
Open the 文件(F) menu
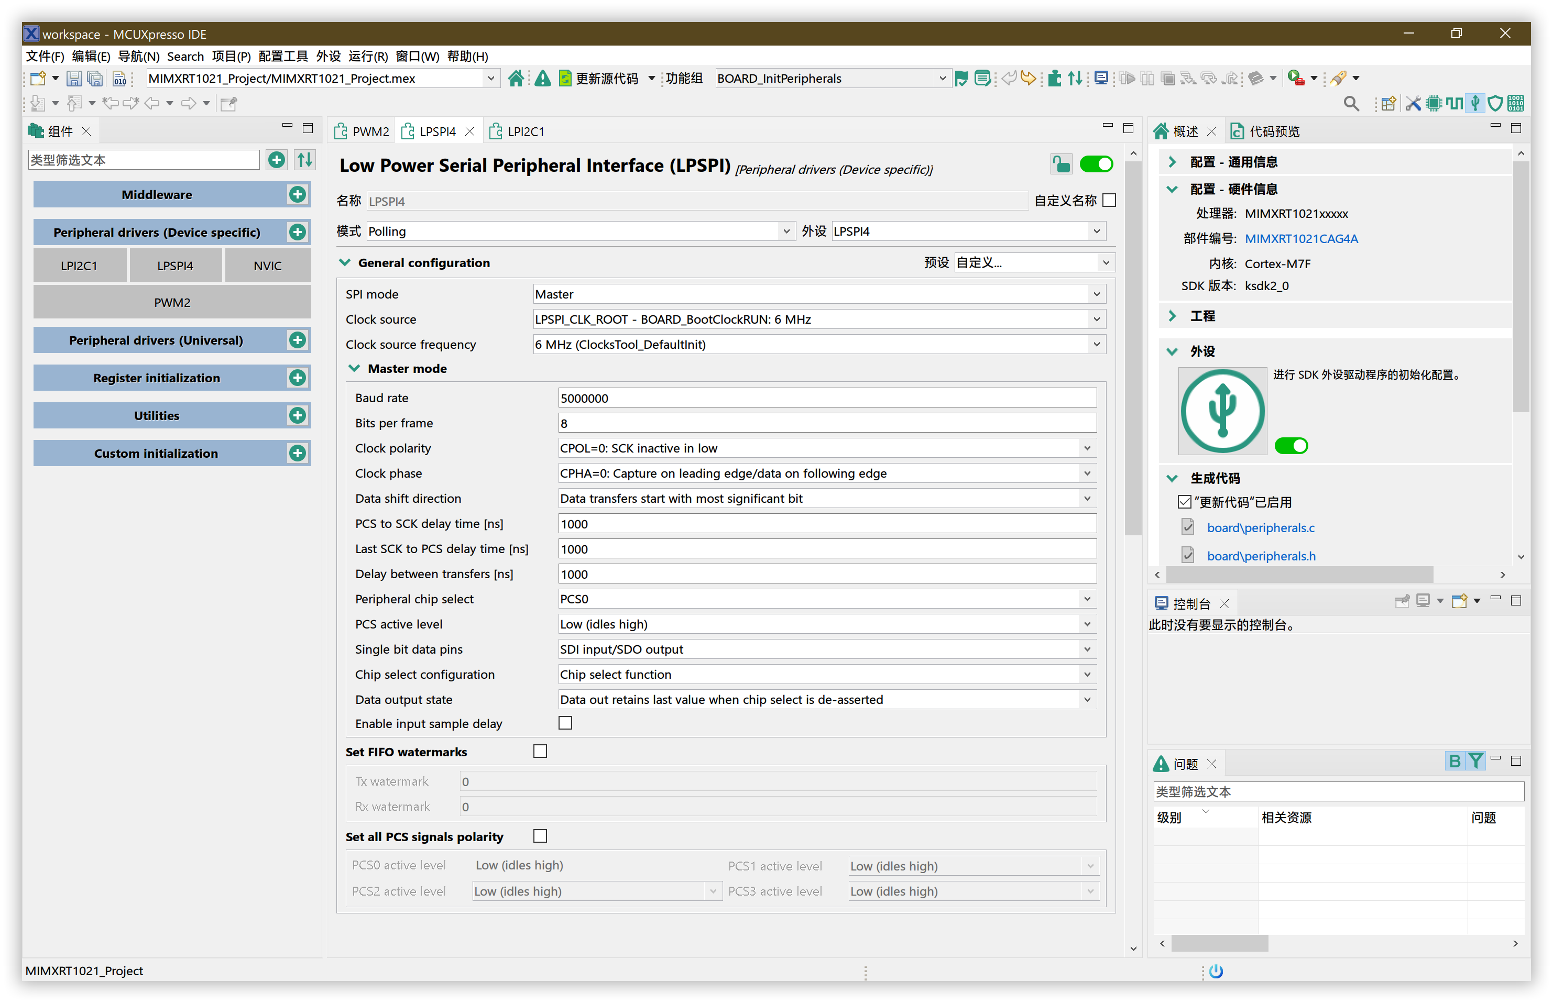click(x=45, y=57)
